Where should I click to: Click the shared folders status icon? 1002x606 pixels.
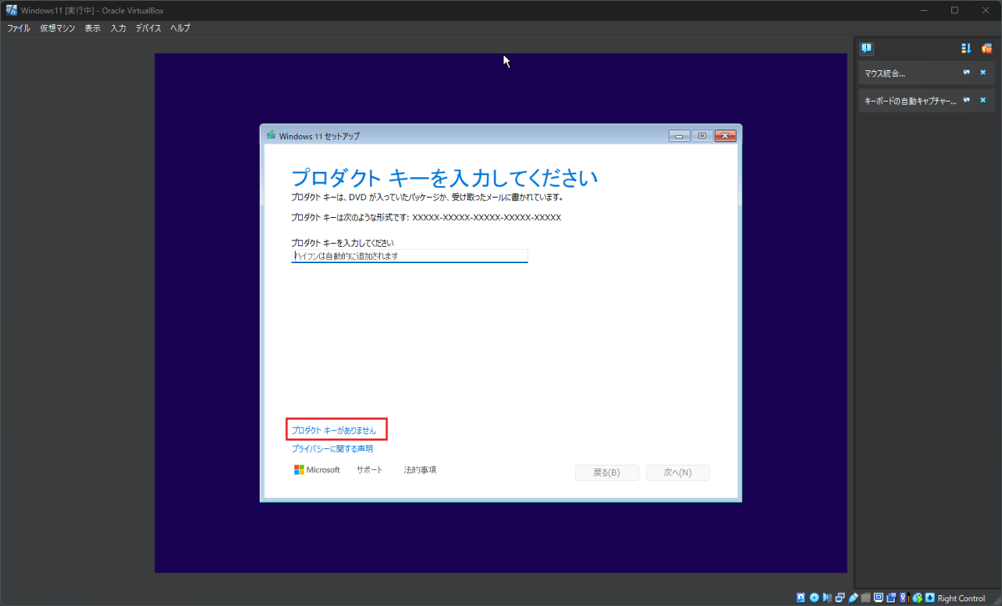866,598
